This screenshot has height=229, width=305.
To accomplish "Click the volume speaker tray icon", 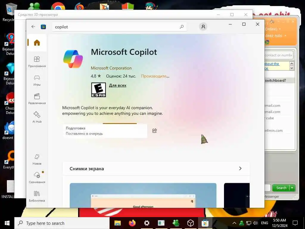I will click(255, 223).
